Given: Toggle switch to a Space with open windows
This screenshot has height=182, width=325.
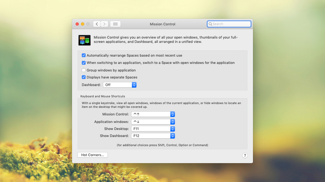Looking at the screenshot, I should click(84, 63).
